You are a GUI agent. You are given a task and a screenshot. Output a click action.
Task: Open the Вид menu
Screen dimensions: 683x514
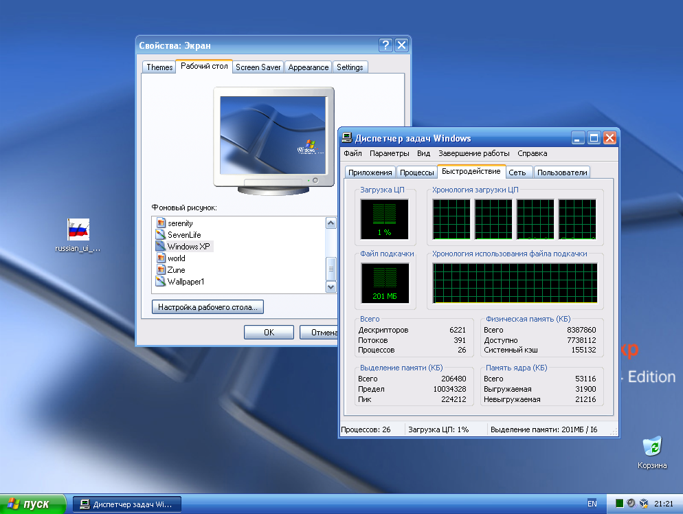(x=423, y=153)
